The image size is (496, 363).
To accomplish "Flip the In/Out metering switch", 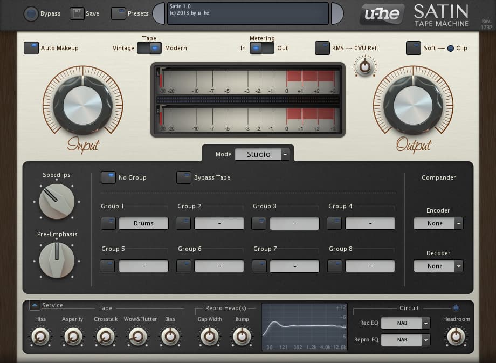I will pos(261,48).
